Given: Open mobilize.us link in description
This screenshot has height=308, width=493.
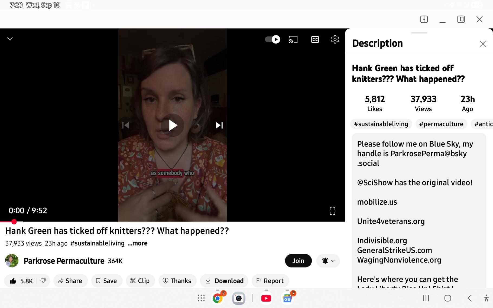Looking at the screenshot, I should click(x=377, y=202).
